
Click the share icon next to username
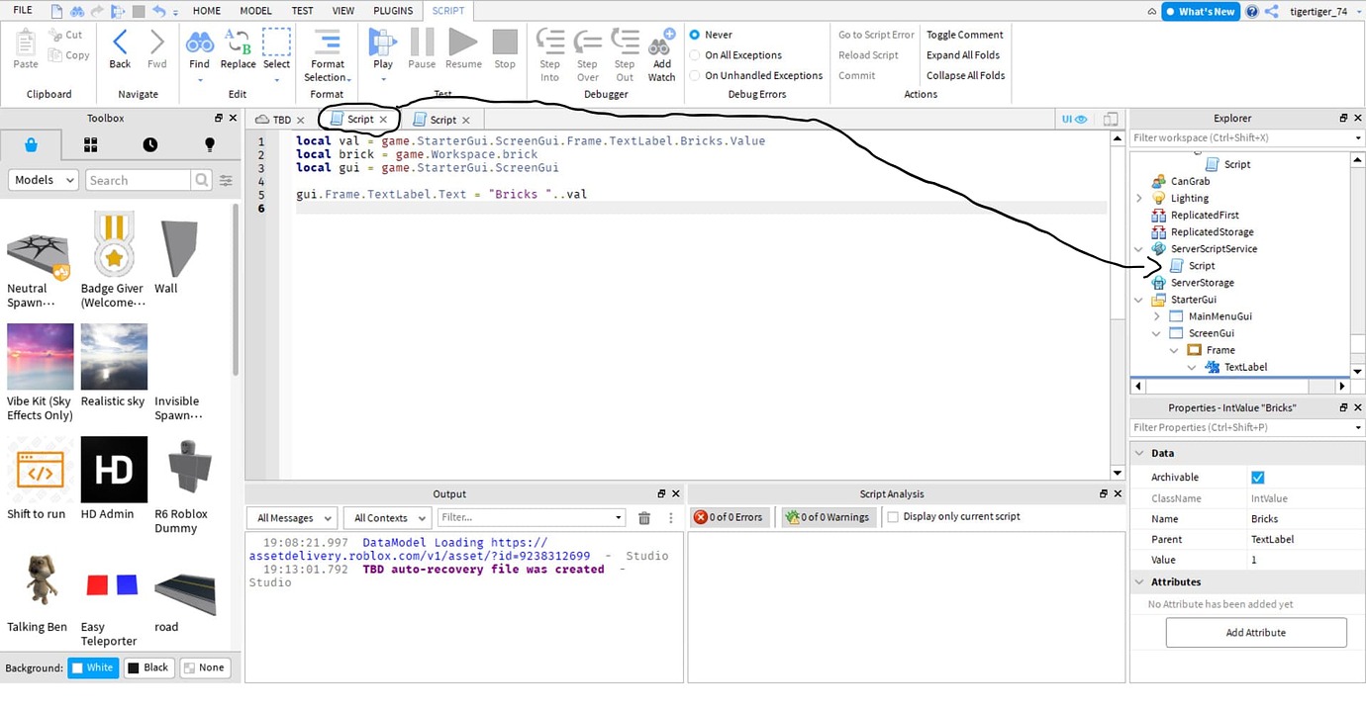[1272, 11]
